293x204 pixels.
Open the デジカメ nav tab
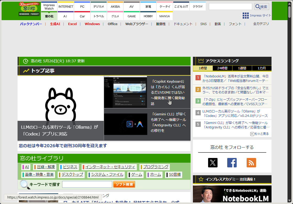[99, 7]
